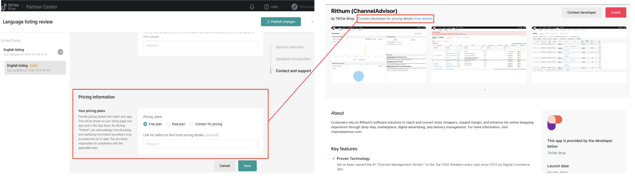
Task: Jump to Detailed introduction section
Action: pyautogui.click(x=293, y=59)
